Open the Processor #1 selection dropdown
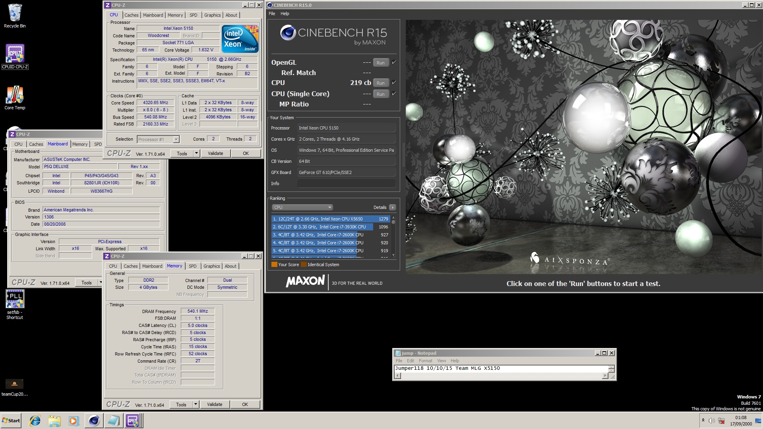The height and width of the screenshot is (429, 763). (176, 139)
